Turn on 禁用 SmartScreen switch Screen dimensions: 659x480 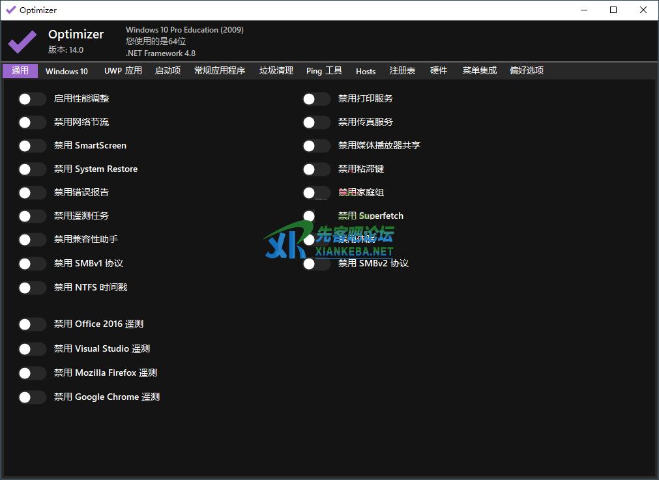point(32,146)
